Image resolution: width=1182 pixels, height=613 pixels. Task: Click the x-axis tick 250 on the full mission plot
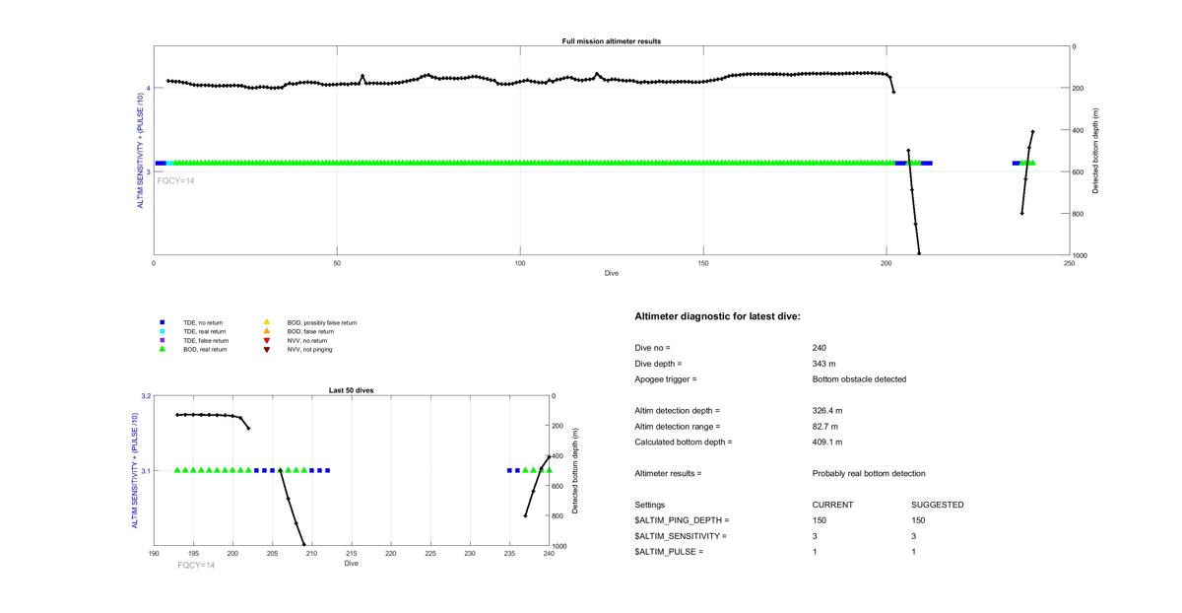[x=1070, y=263]
